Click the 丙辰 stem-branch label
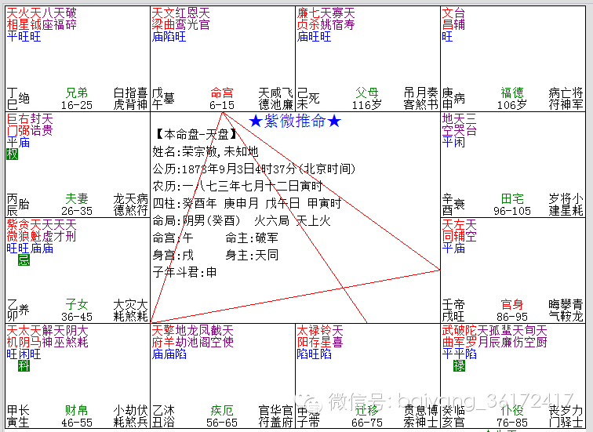593x432 pixels. point(12,205)
